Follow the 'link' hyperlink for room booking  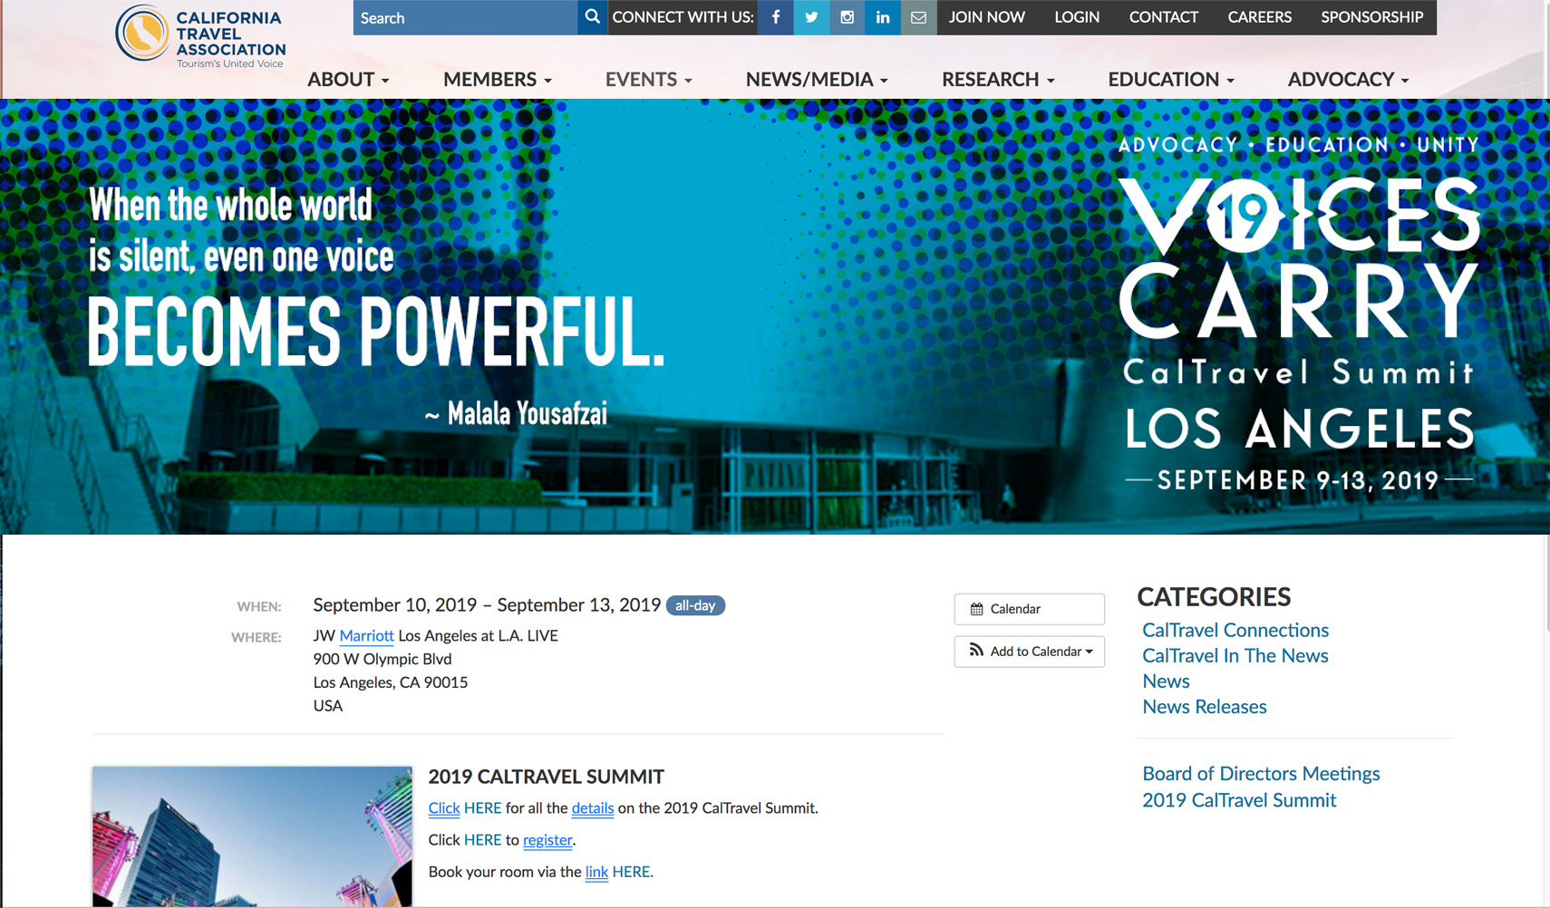click(x=596, y=872)
